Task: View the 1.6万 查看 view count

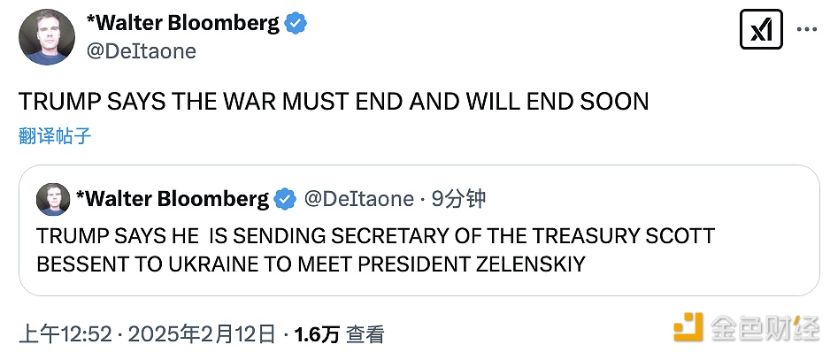Action: [x=339, y=334]
